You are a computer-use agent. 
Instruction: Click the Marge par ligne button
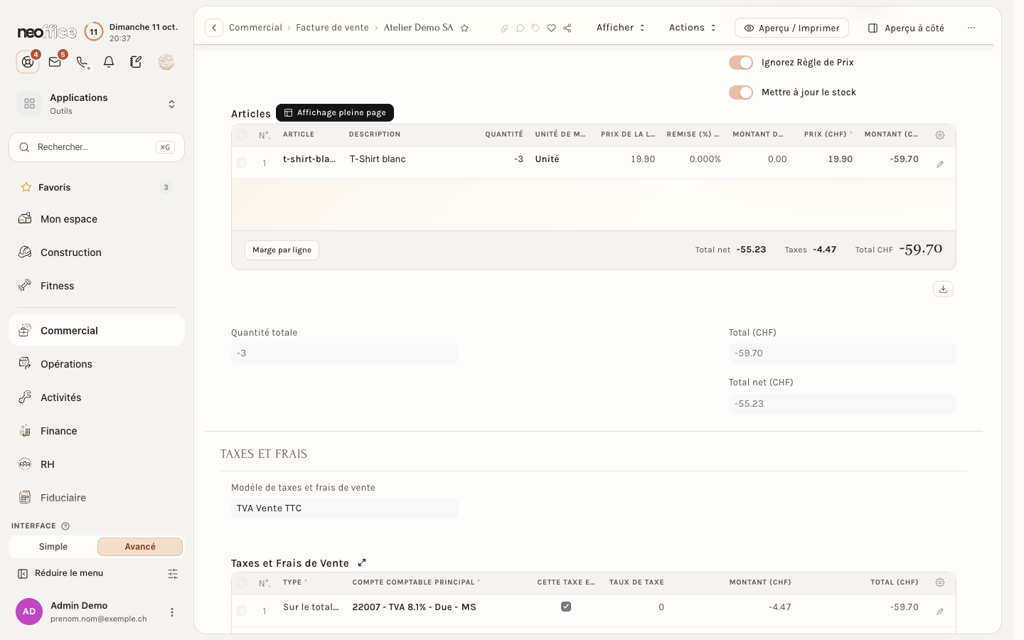282,250
